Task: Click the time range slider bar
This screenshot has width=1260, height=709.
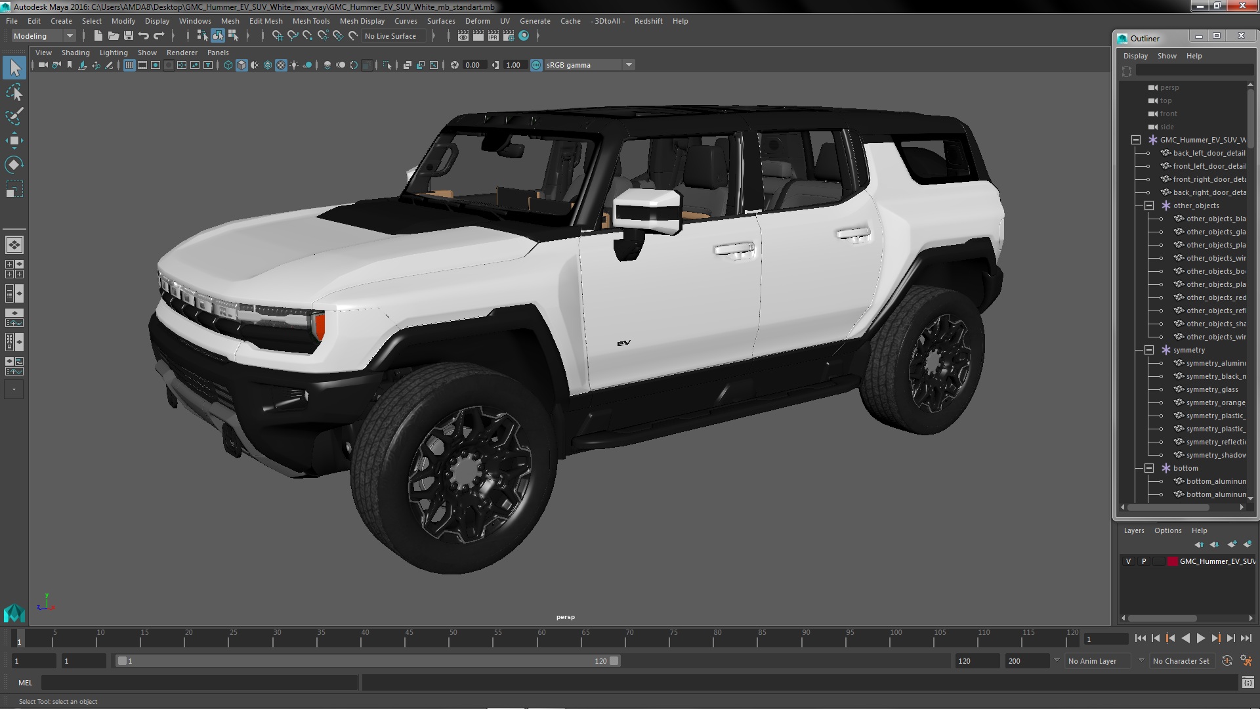Action: pos(367,661)
